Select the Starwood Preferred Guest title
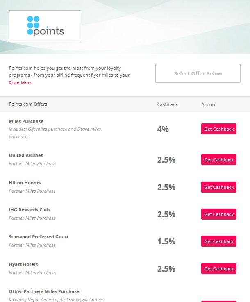This screenshot has width=250, height=302. coord(39,237)
